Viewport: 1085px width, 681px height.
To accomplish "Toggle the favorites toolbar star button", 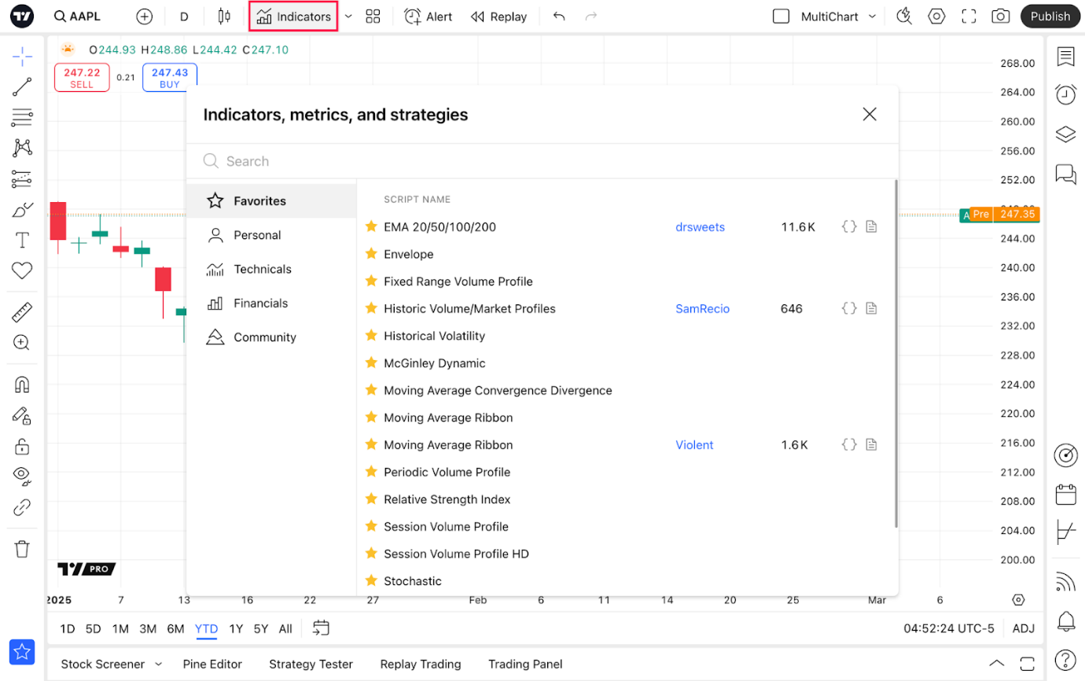I will [x=22, y=651].
